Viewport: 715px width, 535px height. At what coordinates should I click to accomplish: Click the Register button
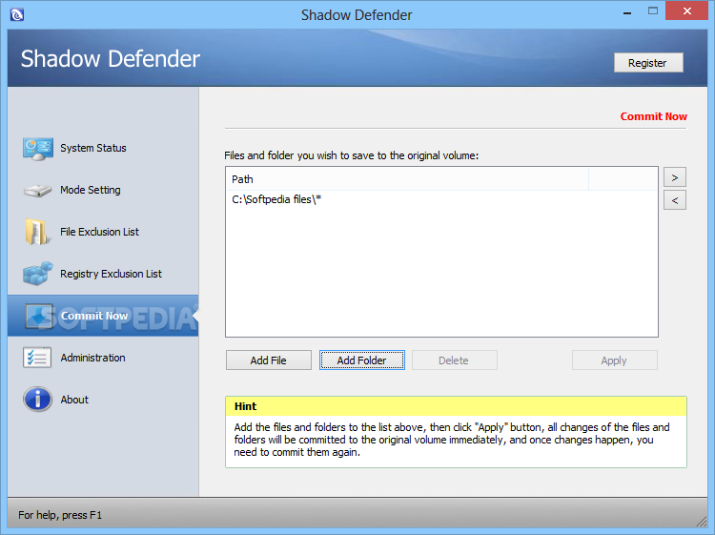click(648, 63)
